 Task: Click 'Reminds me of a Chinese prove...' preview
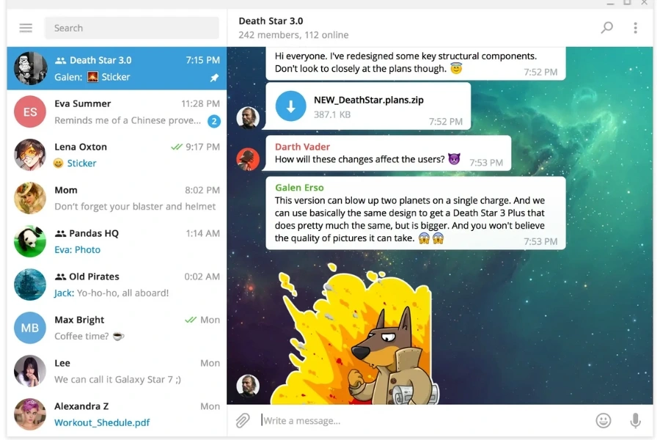128,120
